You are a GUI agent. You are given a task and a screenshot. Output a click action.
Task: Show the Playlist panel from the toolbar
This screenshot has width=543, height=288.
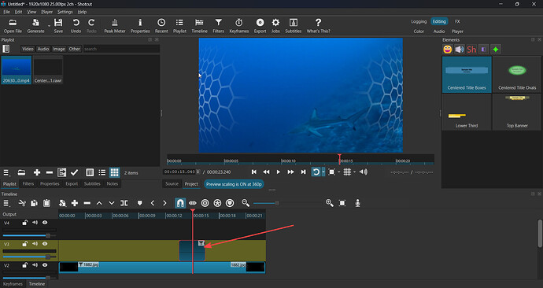point(179,26)
